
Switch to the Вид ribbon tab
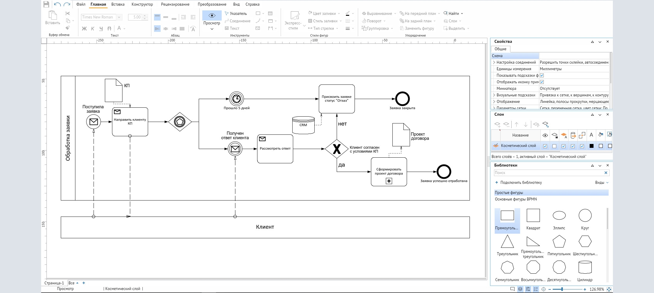(236, 4)
